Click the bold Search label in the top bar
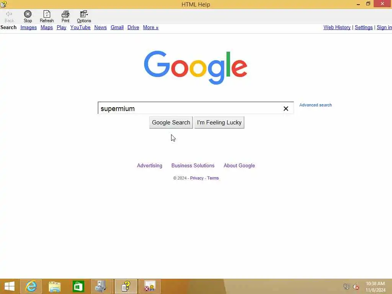Viewport: 392px width, 294px height. click(x=8, y=28)
